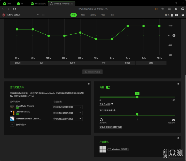Open the 帮助设置游戏和聊天音频 link
Viewport: 186px width, 161px height.
click(111, 127)
